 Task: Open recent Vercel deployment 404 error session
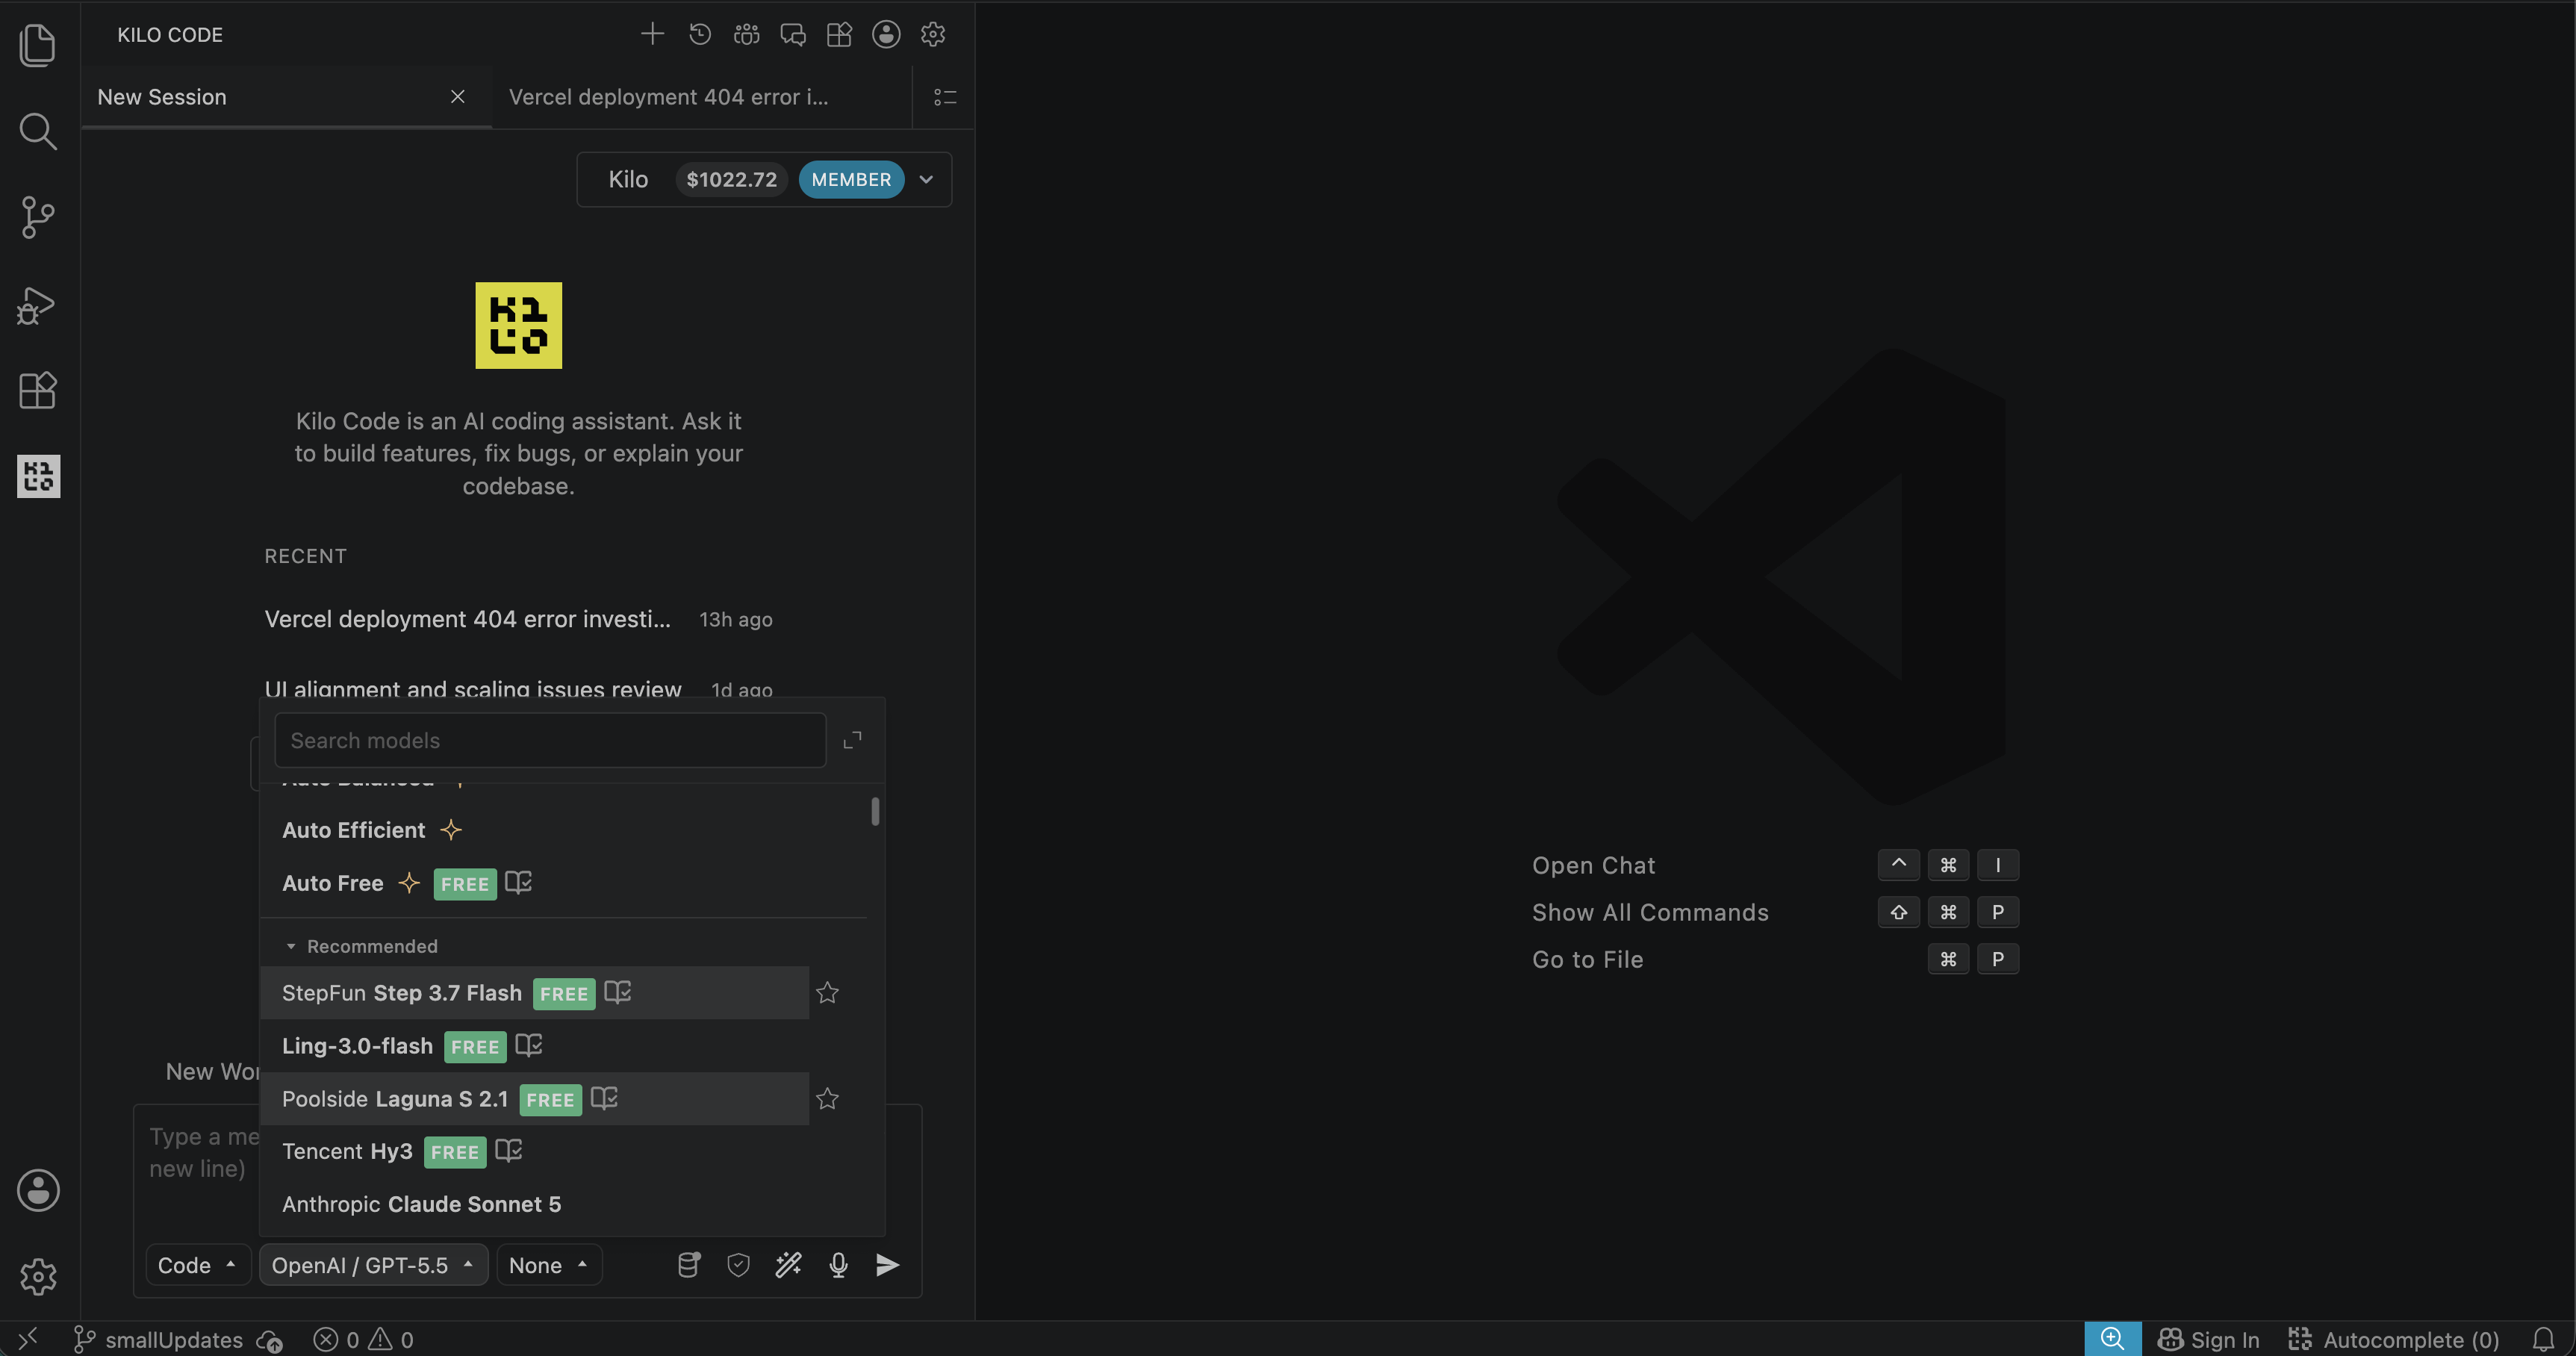click(x=518, y=619)
